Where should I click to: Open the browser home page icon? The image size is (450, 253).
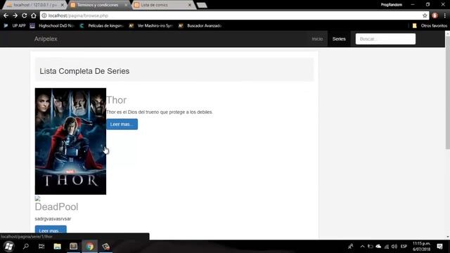pos(34,15)
